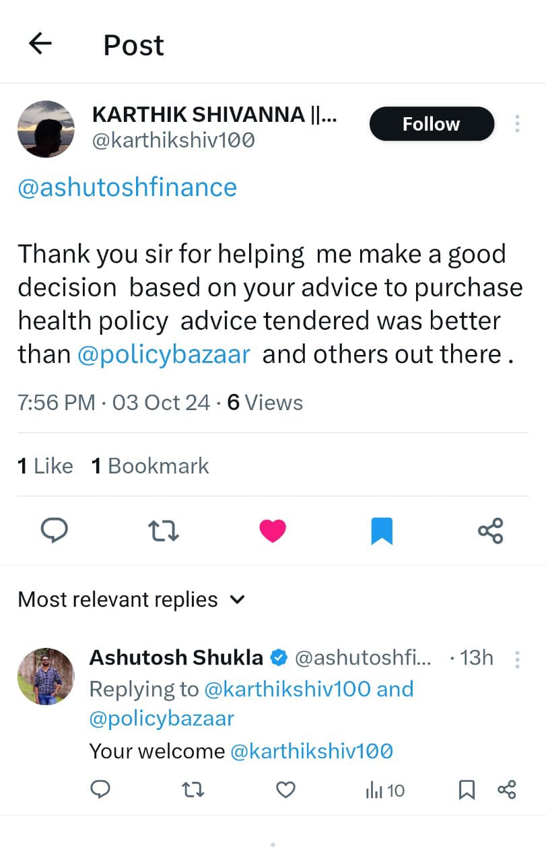The width and height of the screenshot is (546, 858).
Task: Remove bookmark from the main post
Action: pos(382,531)
